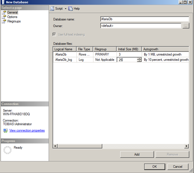This screenshot has width=194, height=173.
Task: Toggle Use full-text indexing checkbox
Action: [54, 35]
